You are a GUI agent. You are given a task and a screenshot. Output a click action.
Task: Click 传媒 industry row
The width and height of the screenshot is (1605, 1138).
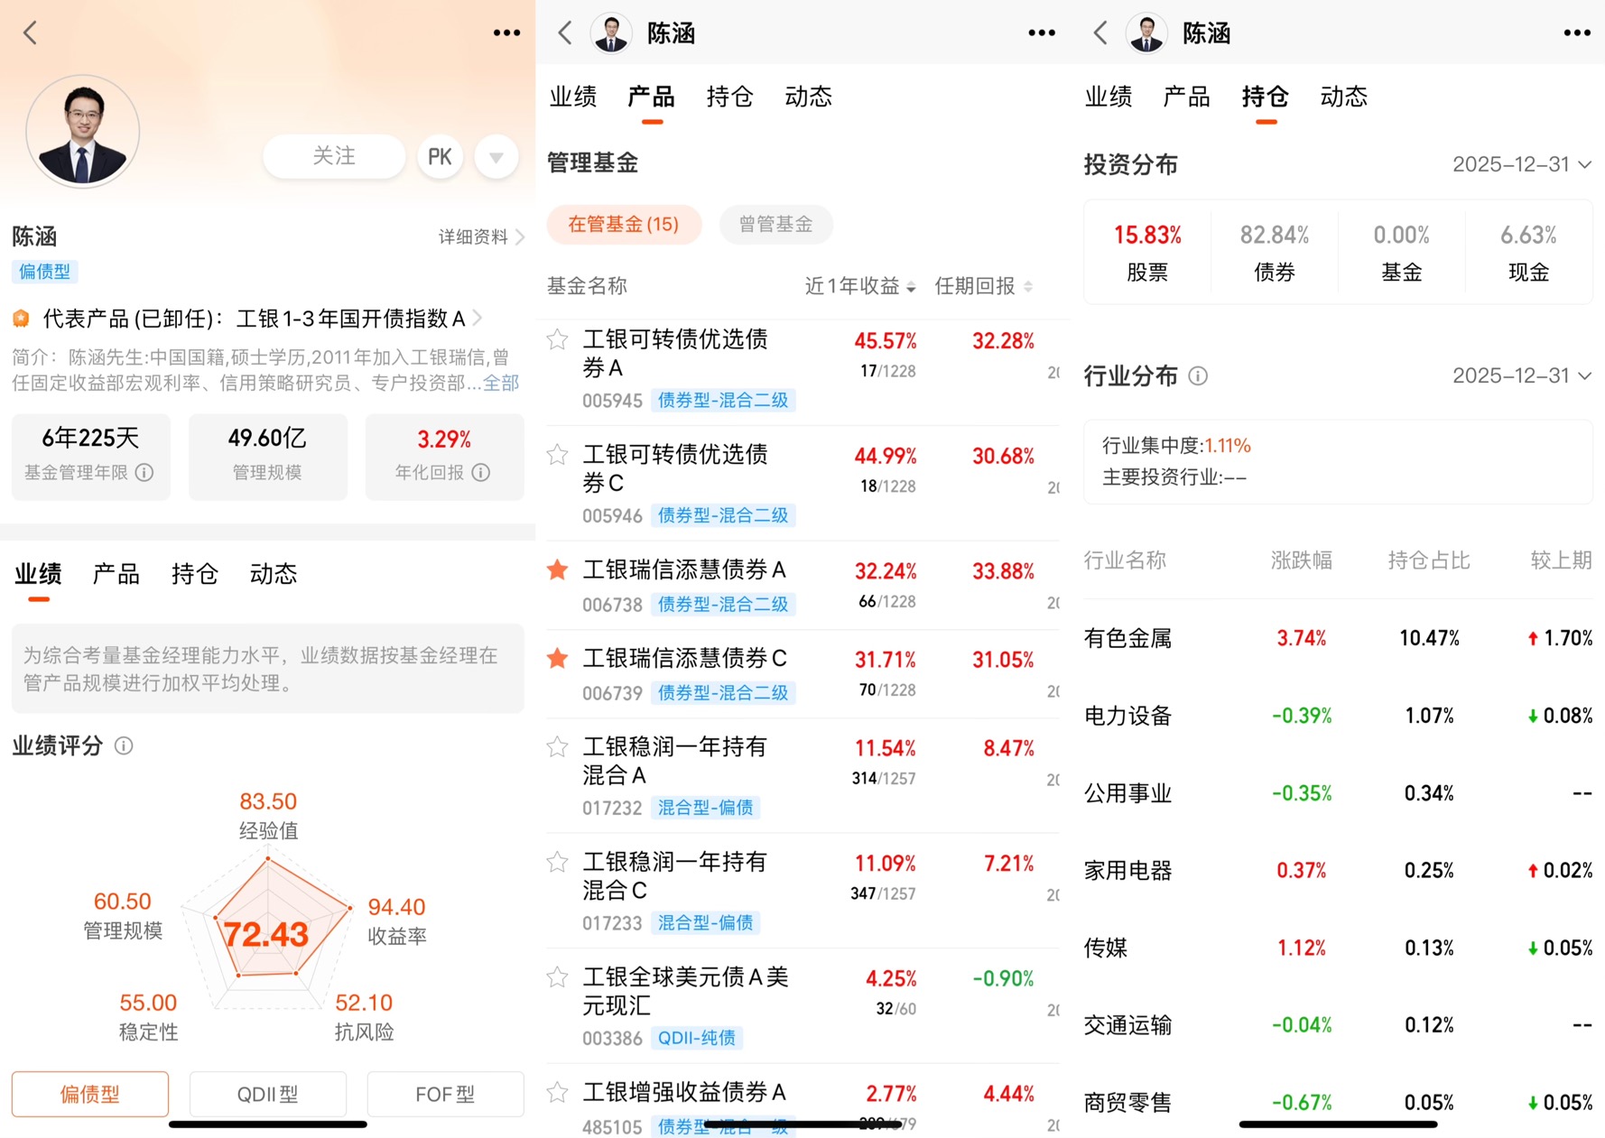[x=1338, y=948]
